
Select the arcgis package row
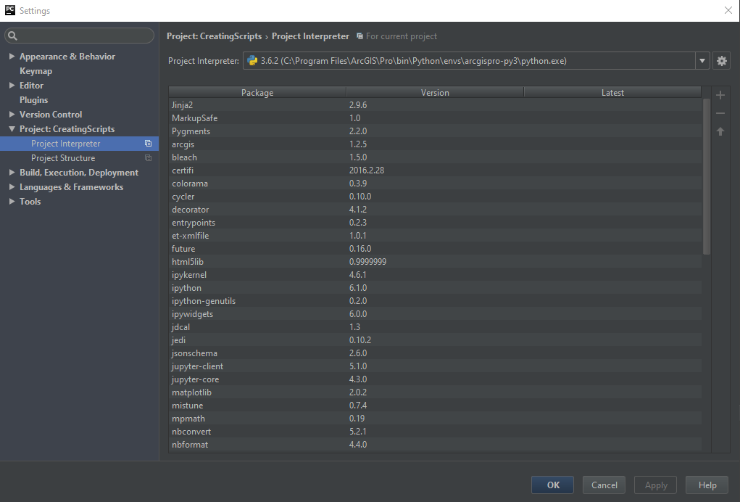435,144
